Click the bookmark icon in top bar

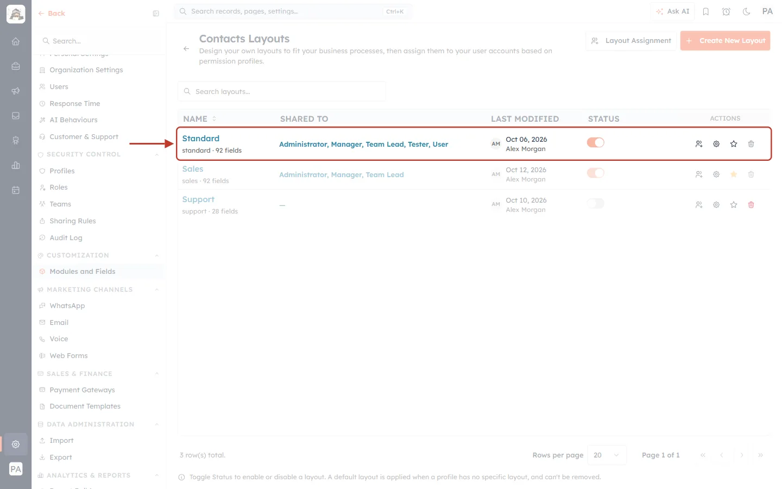click(x=706, y=11)
